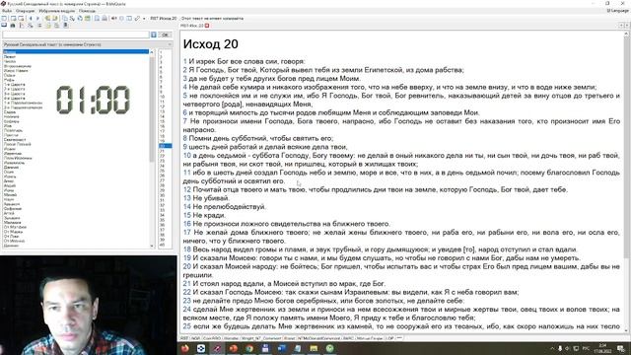Select От Иоанна in the book list
Screen dimensions: 631x355
[x=14, y=241]
